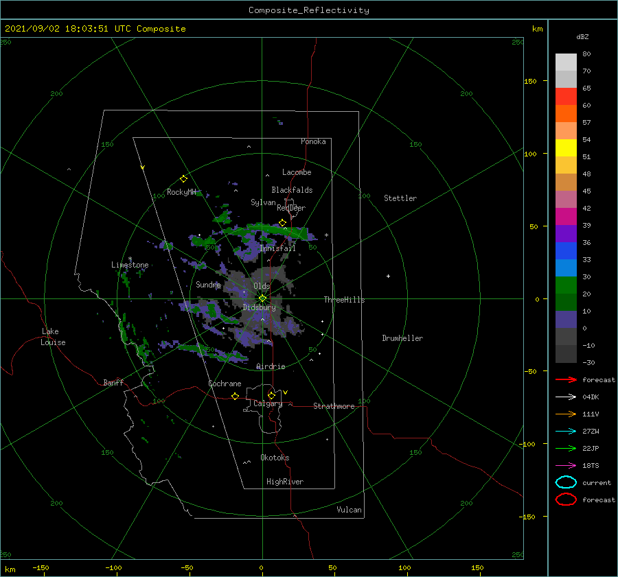This screenshot has height=577, width=618.
Task: Click the Lacombe city label
Action: click(297, 172)
